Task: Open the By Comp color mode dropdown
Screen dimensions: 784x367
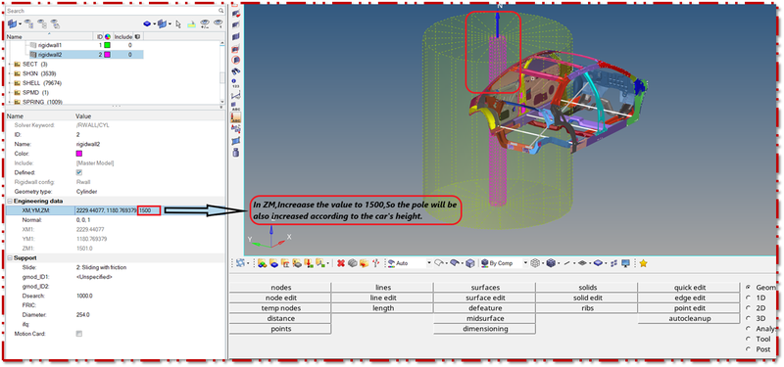Action: (525, 263)
